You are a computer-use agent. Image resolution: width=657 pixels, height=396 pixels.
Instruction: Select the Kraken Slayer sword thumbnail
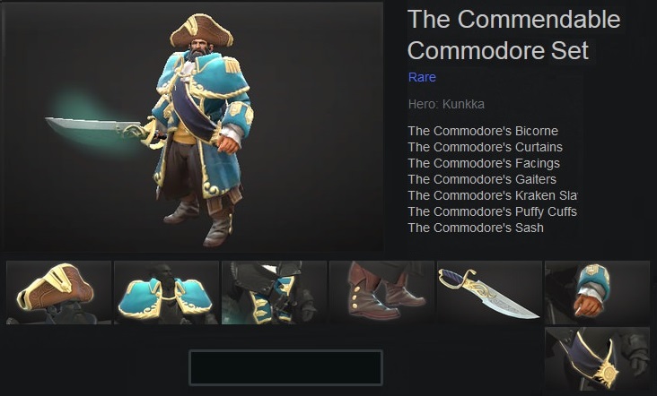489,292
